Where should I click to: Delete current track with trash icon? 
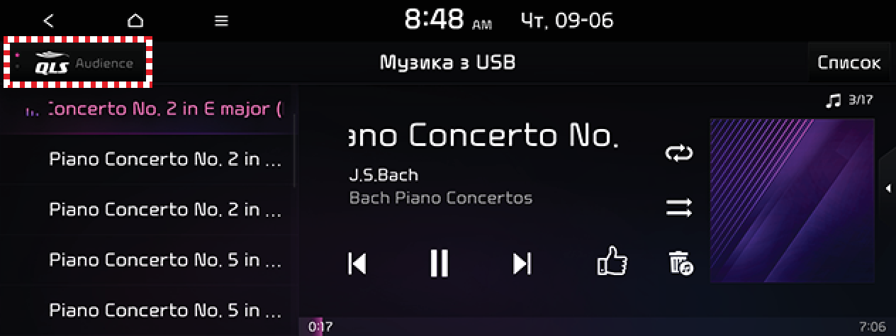[681, 262]
